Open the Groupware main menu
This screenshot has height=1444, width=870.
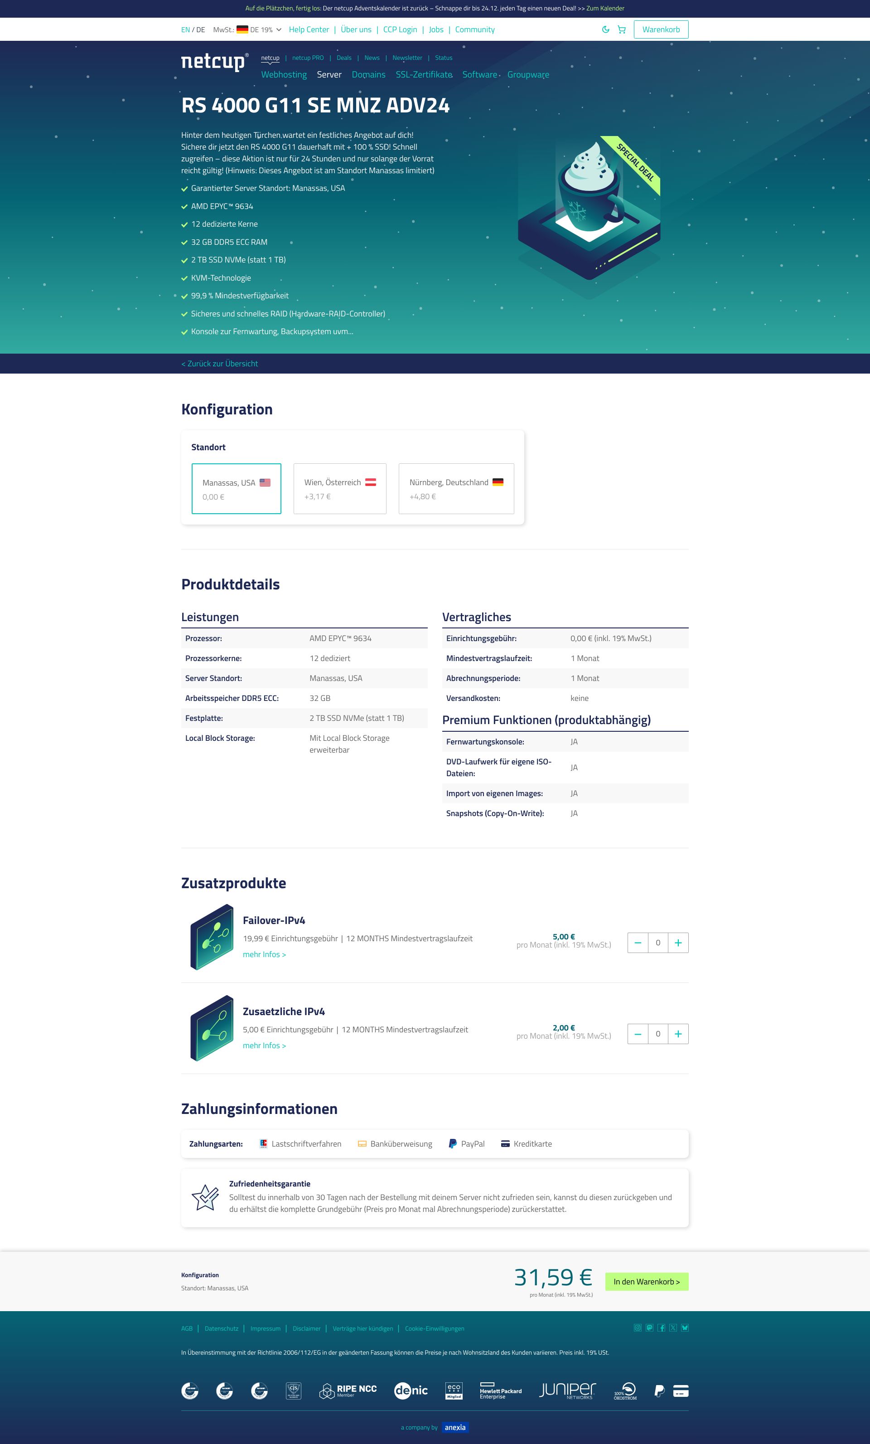click(528, 74)
